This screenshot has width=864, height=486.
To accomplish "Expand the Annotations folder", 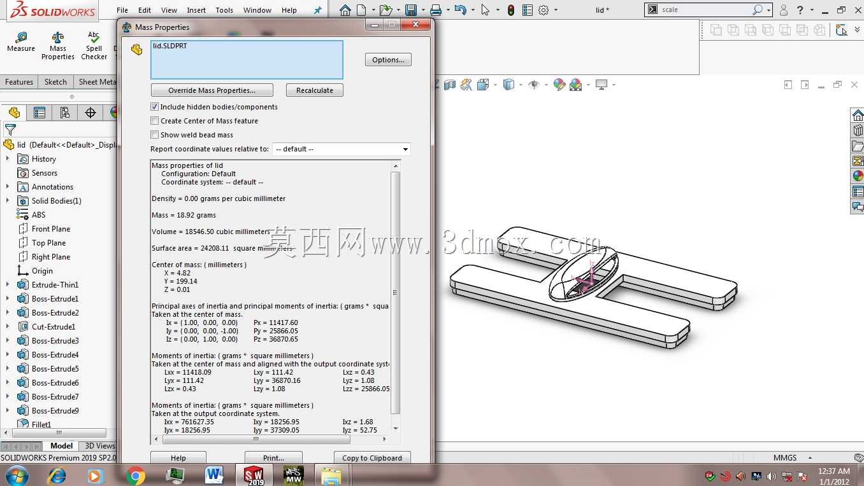I will tap(8, 187).
